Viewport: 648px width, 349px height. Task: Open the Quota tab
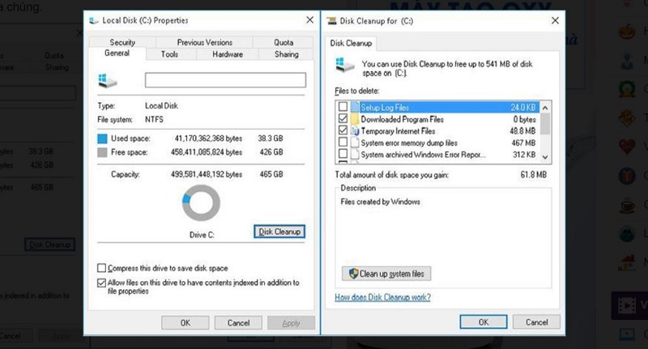click(x=283, y=42)
